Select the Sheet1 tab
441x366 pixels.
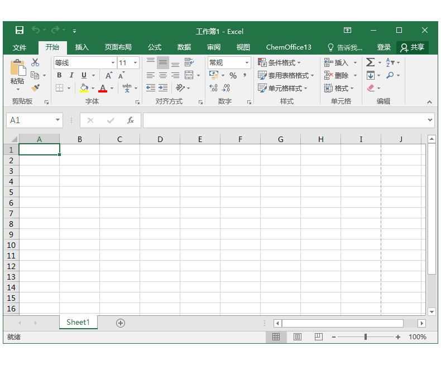click(78, 322)
